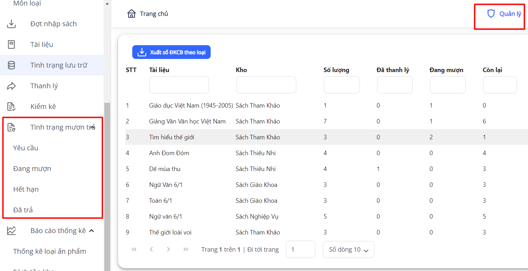
Task: Click the checklist icon for Kiểm kê
Action: pos(11,107)
